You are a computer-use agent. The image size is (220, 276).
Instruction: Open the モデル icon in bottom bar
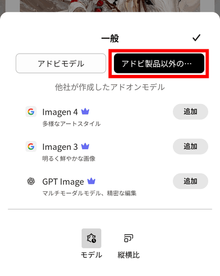91,238
